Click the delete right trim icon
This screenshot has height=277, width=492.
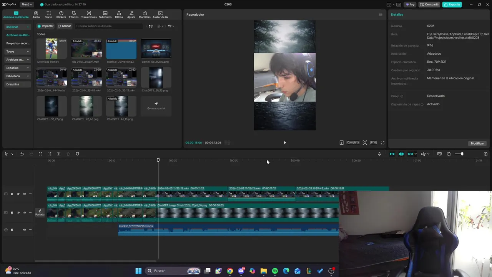pyautogui.click(x=59, y=154)
